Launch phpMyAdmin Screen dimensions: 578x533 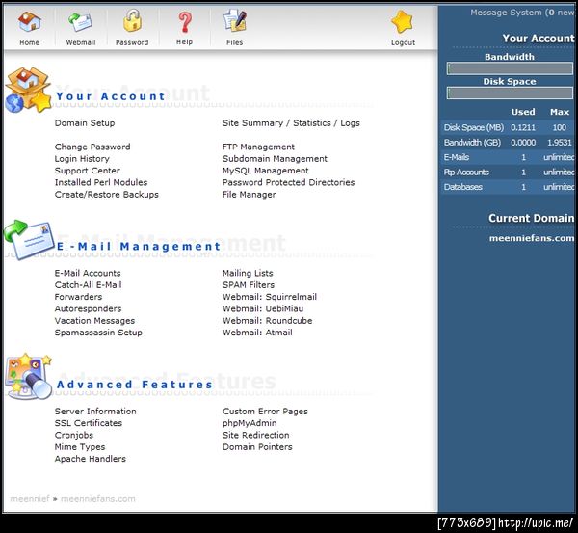click(x=250, y=423)
